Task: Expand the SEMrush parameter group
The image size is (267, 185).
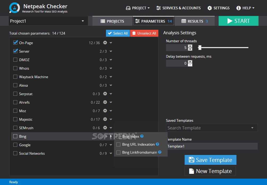Action: pyautogui.click(x=111, y=128)
